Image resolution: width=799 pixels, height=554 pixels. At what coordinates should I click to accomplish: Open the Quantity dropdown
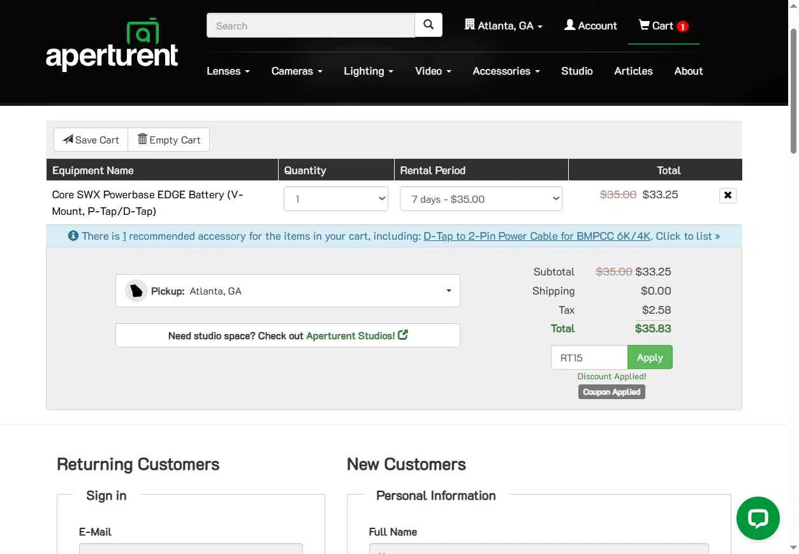[336, 199]
